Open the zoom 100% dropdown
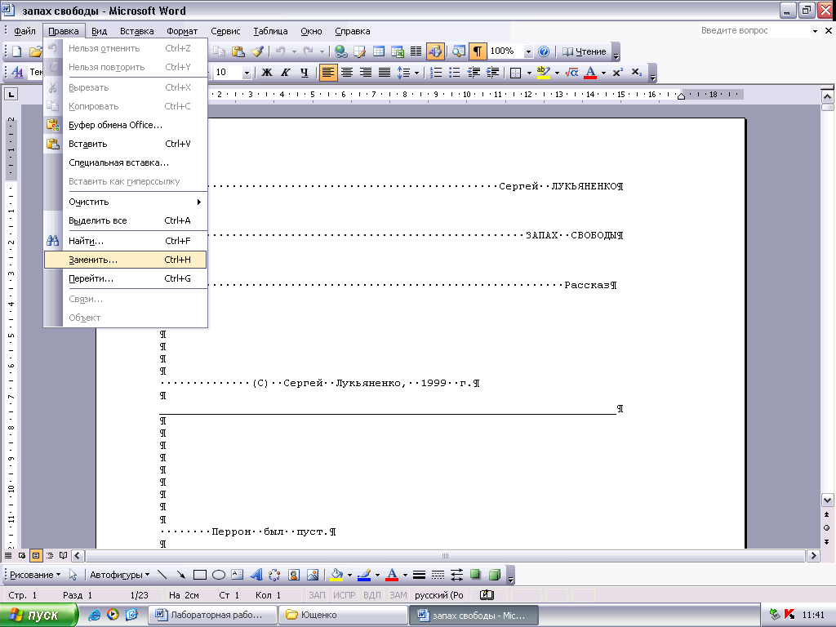836x627 pixels. coord(528,51)
